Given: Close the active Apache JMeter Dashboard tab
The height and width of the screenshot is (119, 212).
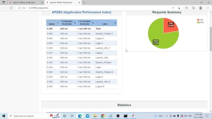Looking at the screenshot, I should [x=79, y=2].
